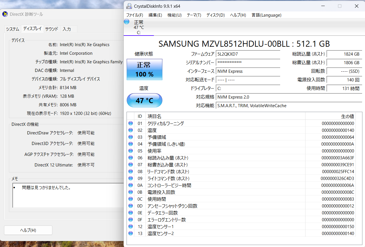This screenshot has height=247, width=365.
Task: Switch to サウンド tab in DirectX tool
Action: pos(52,29)
